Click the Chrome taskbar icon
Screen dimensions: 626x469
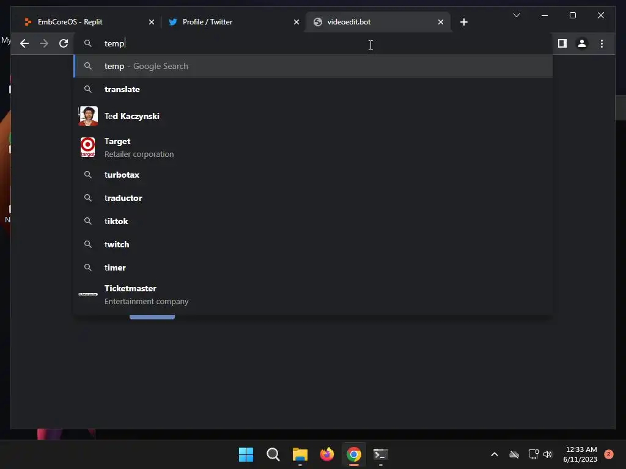(354, 454)
